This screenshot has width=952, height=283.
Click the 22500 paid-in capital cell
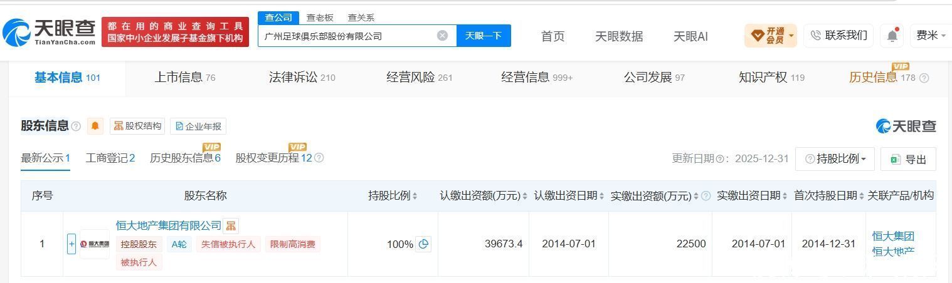click(660, 244)
